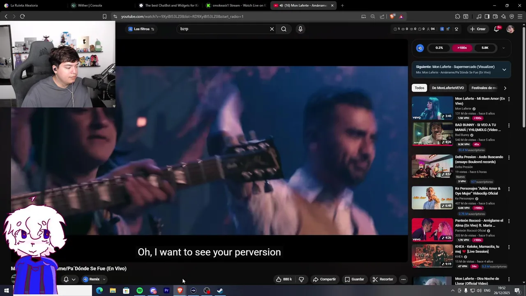Open the browser hamburger menu
Screen dimensions: 526x296
[520, 16]
